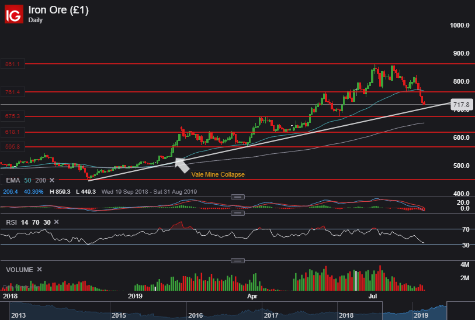Click the 800.0 price axis label

point(461,81)
